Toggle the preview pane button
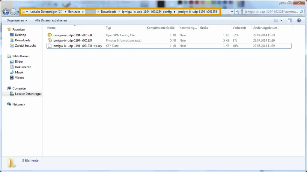Image resolution: width=307 pixels, height=172 pixels. (x=290, y=20)
